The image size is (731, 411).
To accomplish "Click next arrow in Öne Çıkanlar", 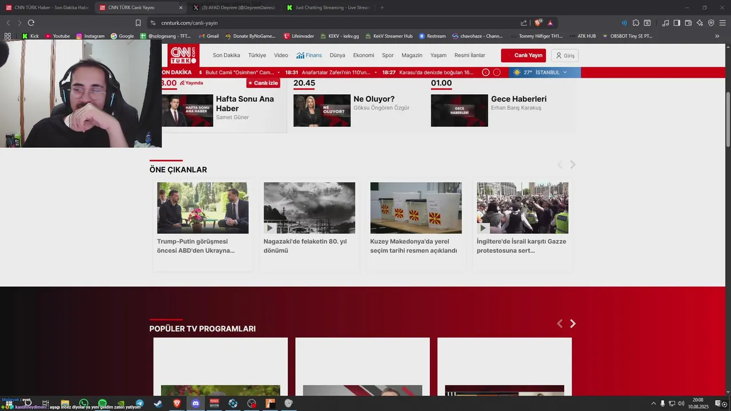I will point(572,164).
